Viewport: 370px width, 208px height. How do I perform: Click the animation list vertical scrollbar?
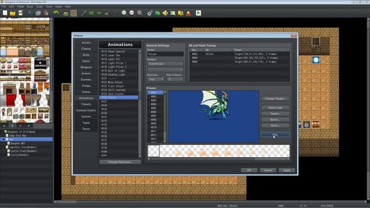click(x=140, y=103)
